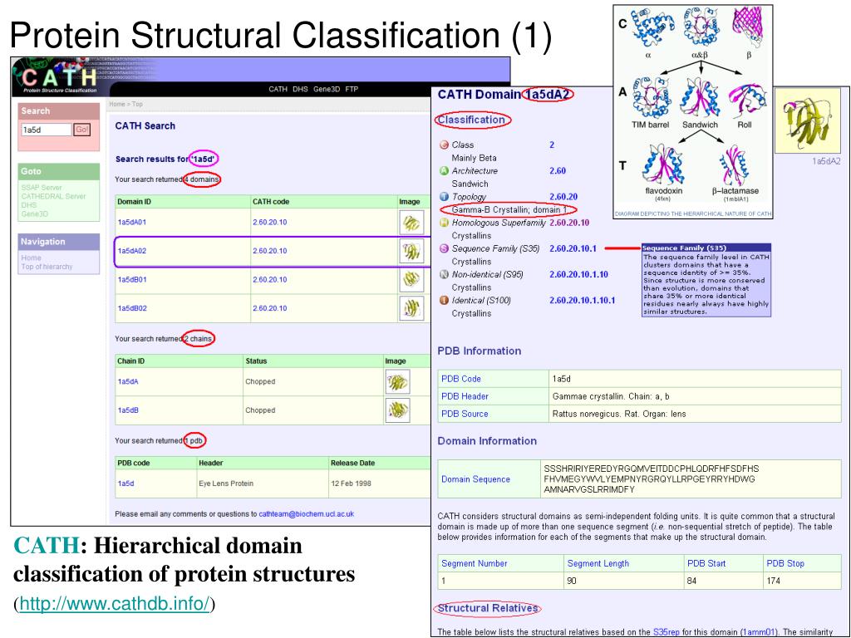The image size is (851, 638).
Task: Click the Home breadcrumb link
Action: pyautogui.click(x=116, y=104)
